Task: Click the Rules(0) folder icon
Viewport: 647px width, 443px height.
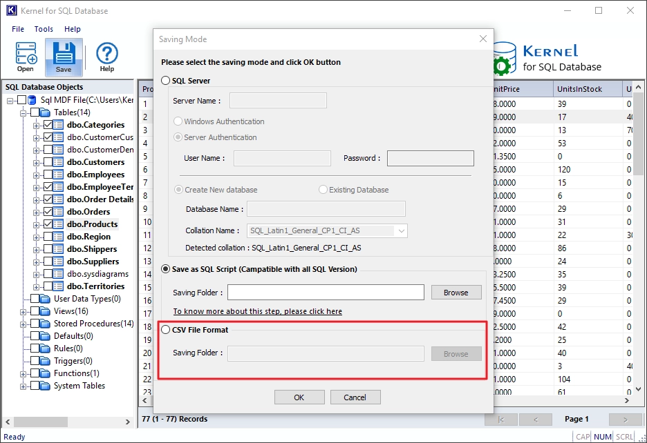Action: 45,348
